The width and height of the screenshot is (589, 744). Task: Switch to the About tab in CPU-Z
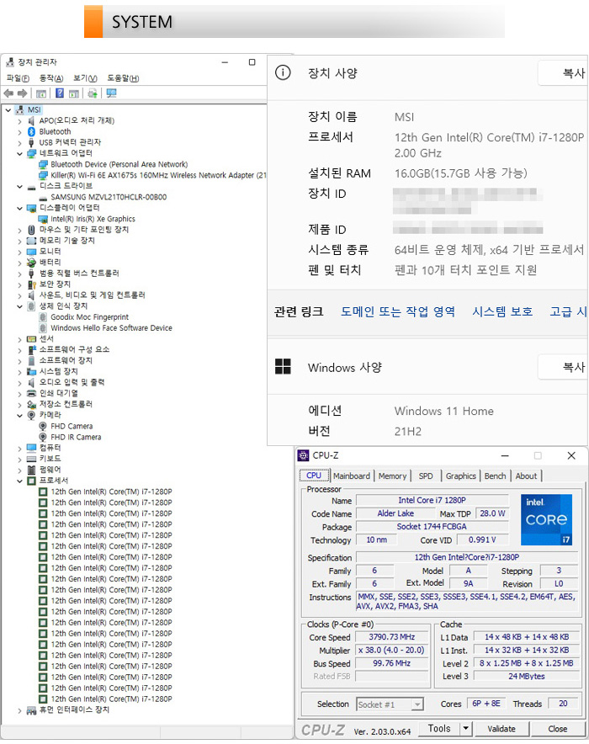point(526,476)
